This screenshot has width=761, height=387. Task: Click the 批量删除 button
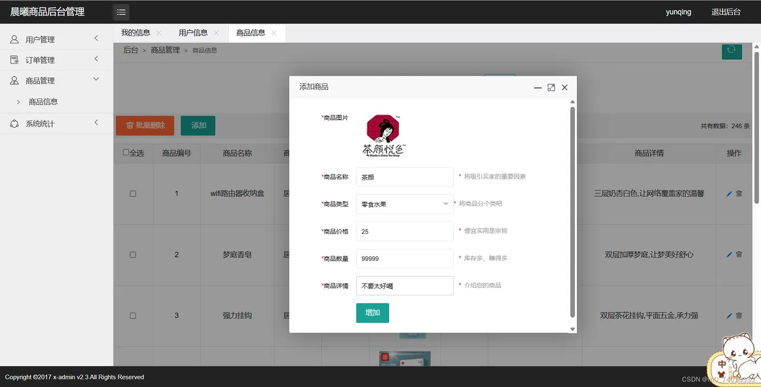145,126
